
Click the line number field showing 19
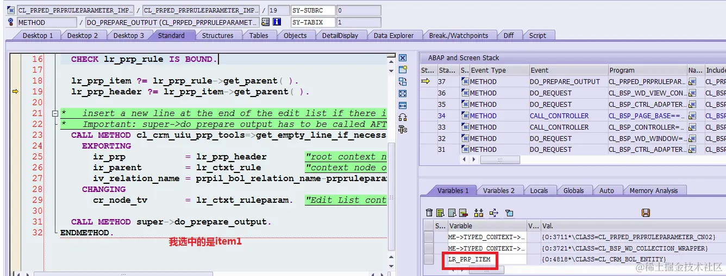279,10
